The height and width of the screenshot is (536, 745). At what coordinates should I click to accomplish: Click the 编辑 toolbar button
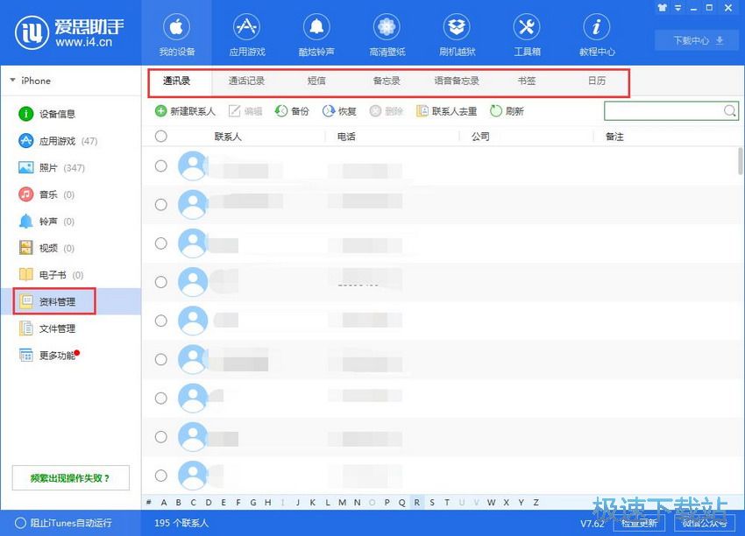tap(245, 111)
